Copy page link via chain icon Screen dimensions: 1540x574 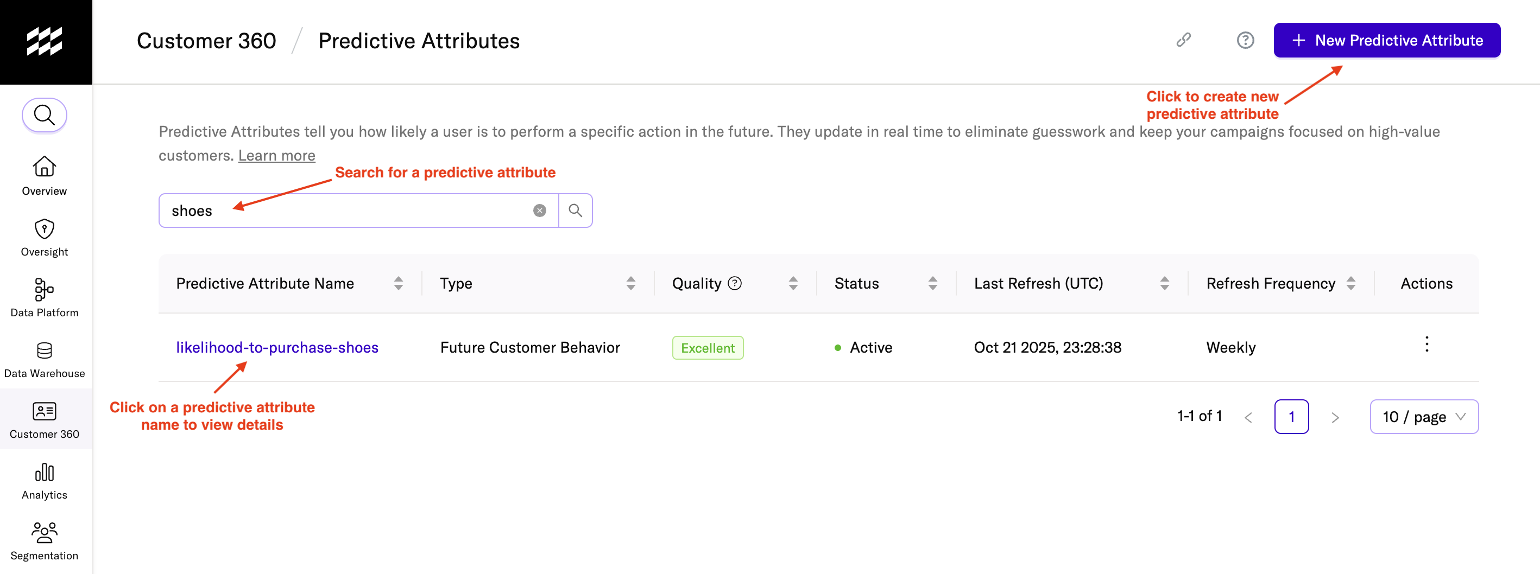(x=1183, y=40)
